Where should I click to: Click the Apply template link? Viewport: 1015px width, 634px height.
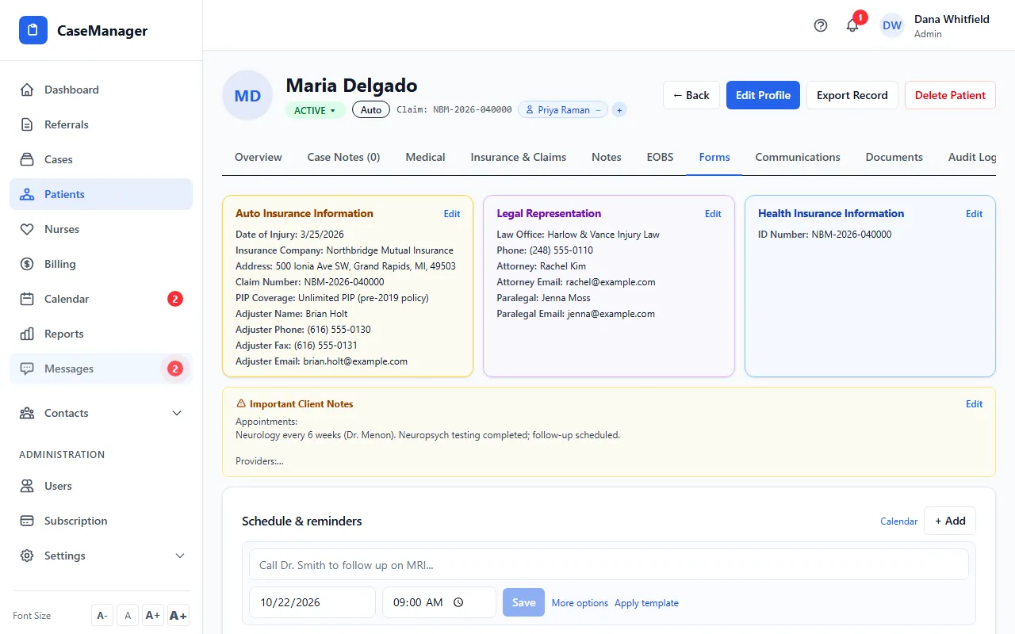(x=646, y=603)
